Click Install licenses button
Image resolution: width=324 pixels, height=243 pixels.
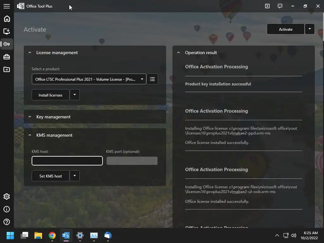click(x=50, y=95)
